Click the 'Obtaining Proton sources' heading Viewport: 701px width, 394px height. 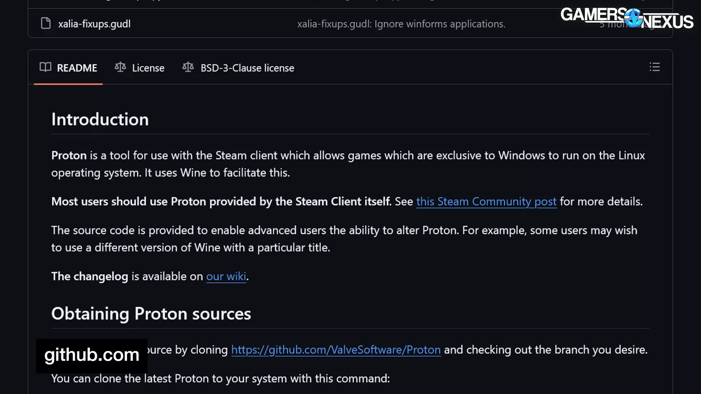click(x=151, y=313)
